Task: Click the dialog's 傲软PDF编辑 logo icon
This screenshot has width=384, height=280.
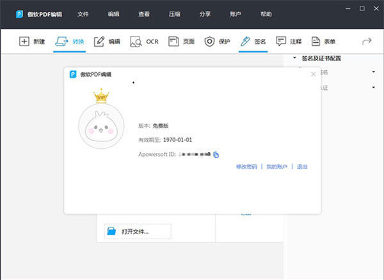Action: (x=73, y=74)
